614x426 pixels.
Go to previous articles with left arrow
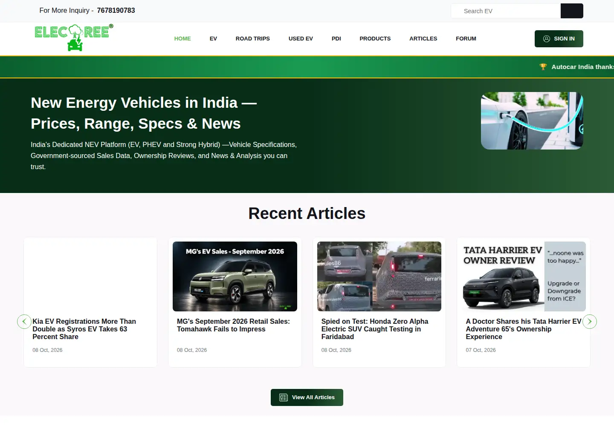pyautogui.click(x=24, y=322)
